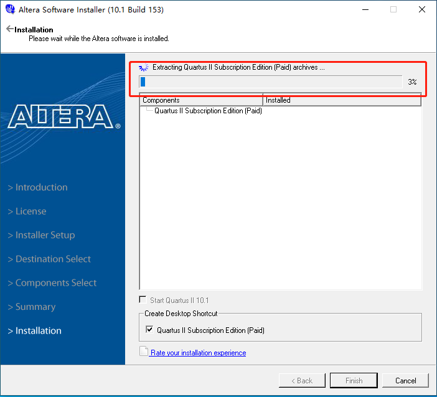Minimize the installer window
437x397 pixels.
[x=365, y=9]
